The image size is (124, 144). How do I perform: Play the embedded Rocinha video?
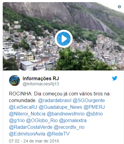64,39
